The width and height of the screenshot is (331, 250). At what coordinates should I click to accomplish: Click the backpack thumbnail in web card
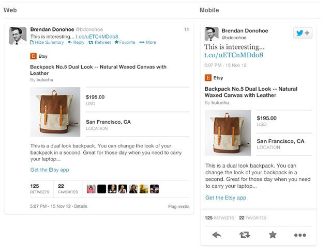55,112
